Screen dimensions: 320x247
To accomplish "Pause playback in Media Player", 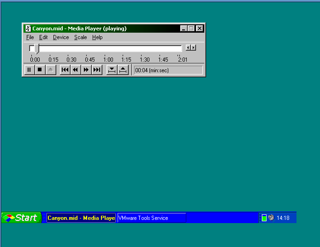I will [29, 70].
